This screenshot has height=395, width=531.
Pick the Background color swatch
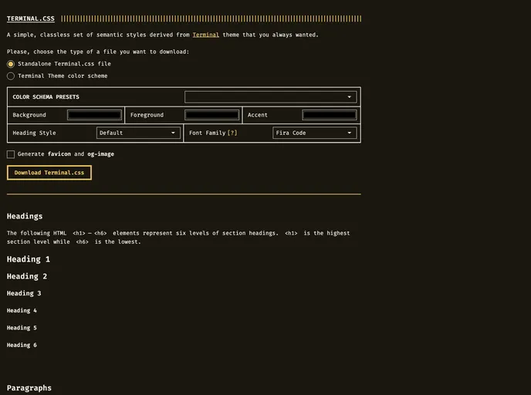(x=94, y=115)
